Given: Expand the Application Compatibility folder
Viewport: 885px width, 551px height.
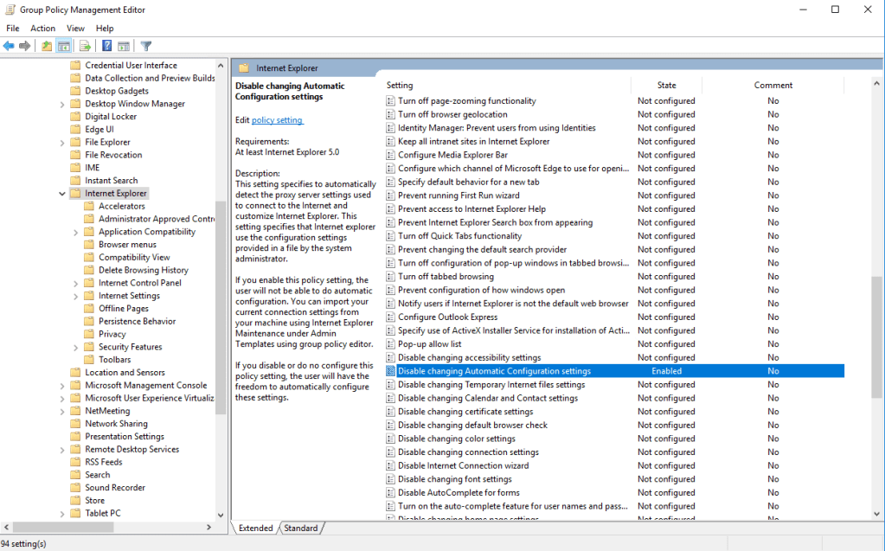Looking at the screenshot, I should coord(76,232).
